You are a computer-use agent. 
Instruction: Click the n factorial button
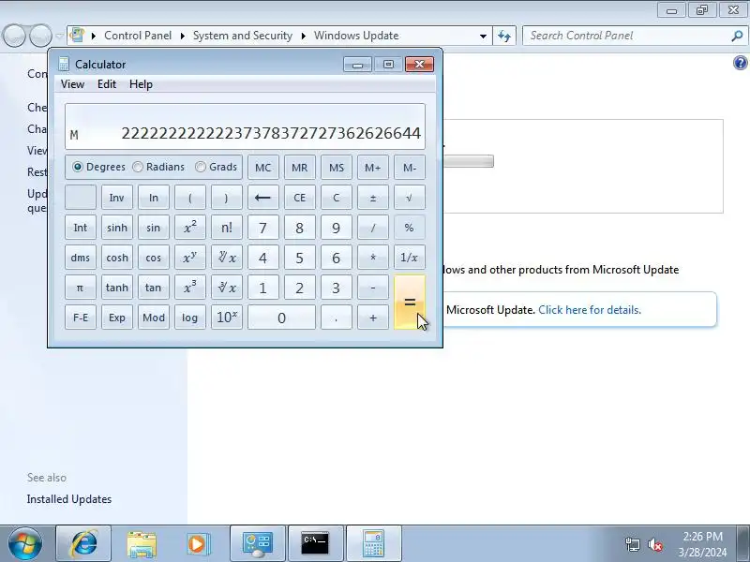pyautogui.click(x=227, y=228)
